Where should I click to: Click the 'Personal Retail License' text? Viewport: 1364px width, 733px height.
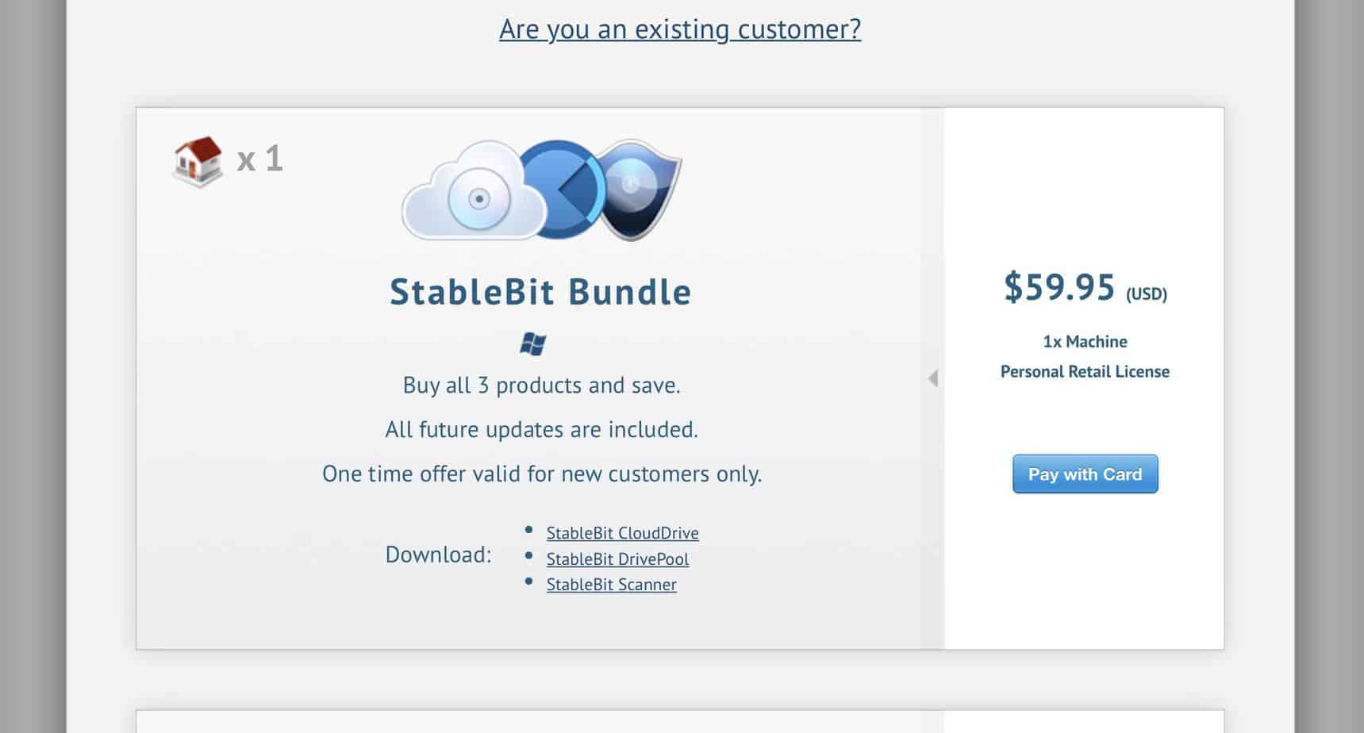(x=1085, y=371)
